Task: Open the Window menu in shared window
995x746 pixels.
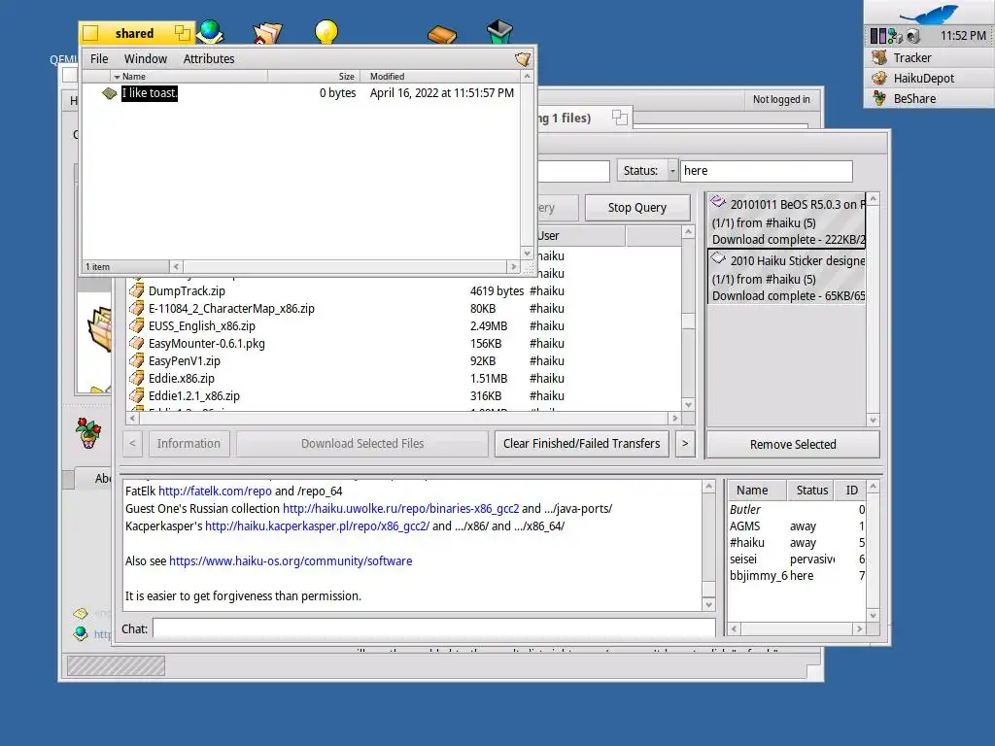Action: coord(146,59)
